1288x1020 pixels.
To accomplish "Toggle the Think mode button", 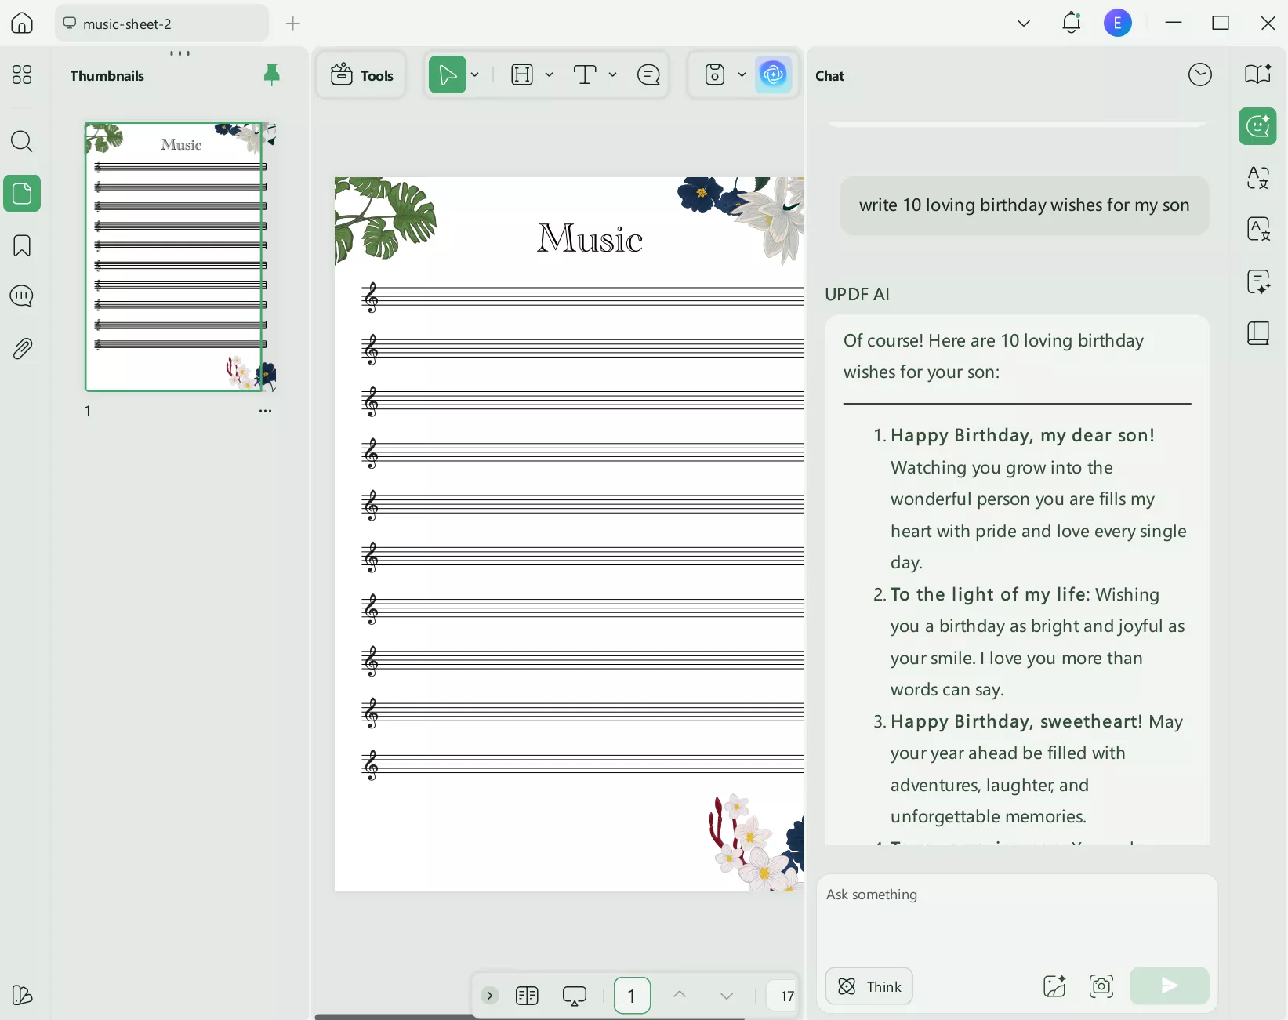I will [x=869, y=986].
